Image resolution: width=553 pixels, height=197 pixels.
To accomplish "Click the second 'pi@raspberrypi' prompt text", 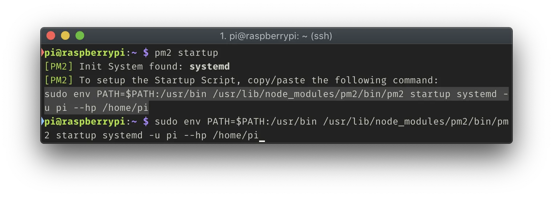I will point(85,122).
